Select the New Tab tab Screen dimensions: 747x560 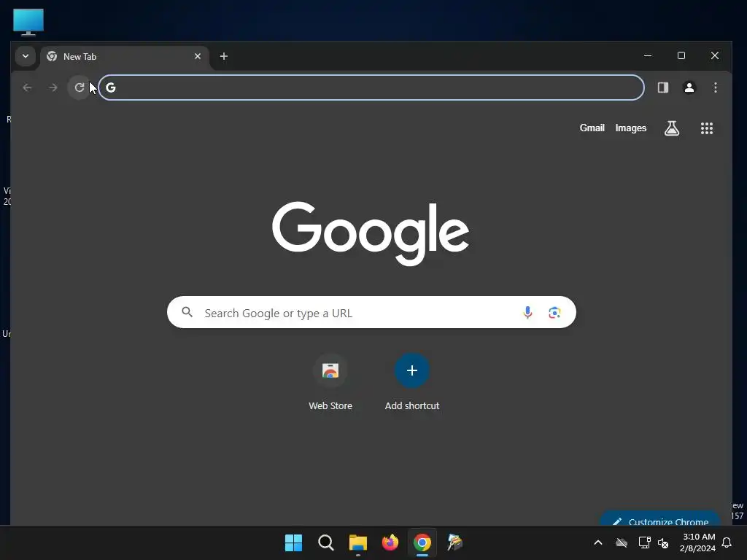point(124,57)
